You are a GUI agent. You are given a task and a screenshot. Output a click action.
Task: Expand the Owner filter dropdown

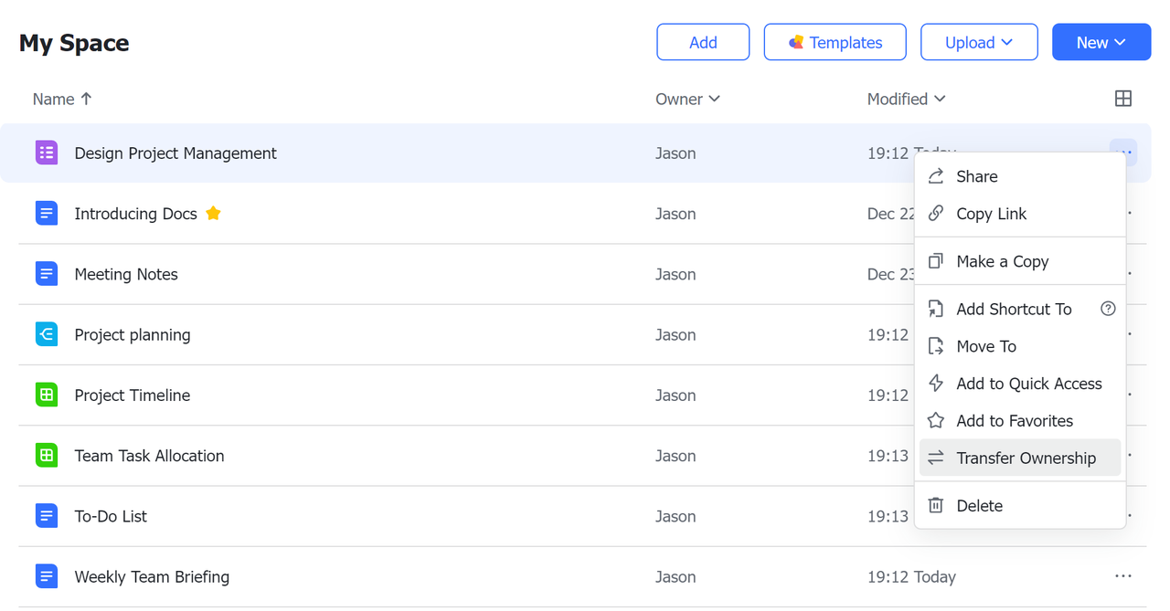click(687, 99)
